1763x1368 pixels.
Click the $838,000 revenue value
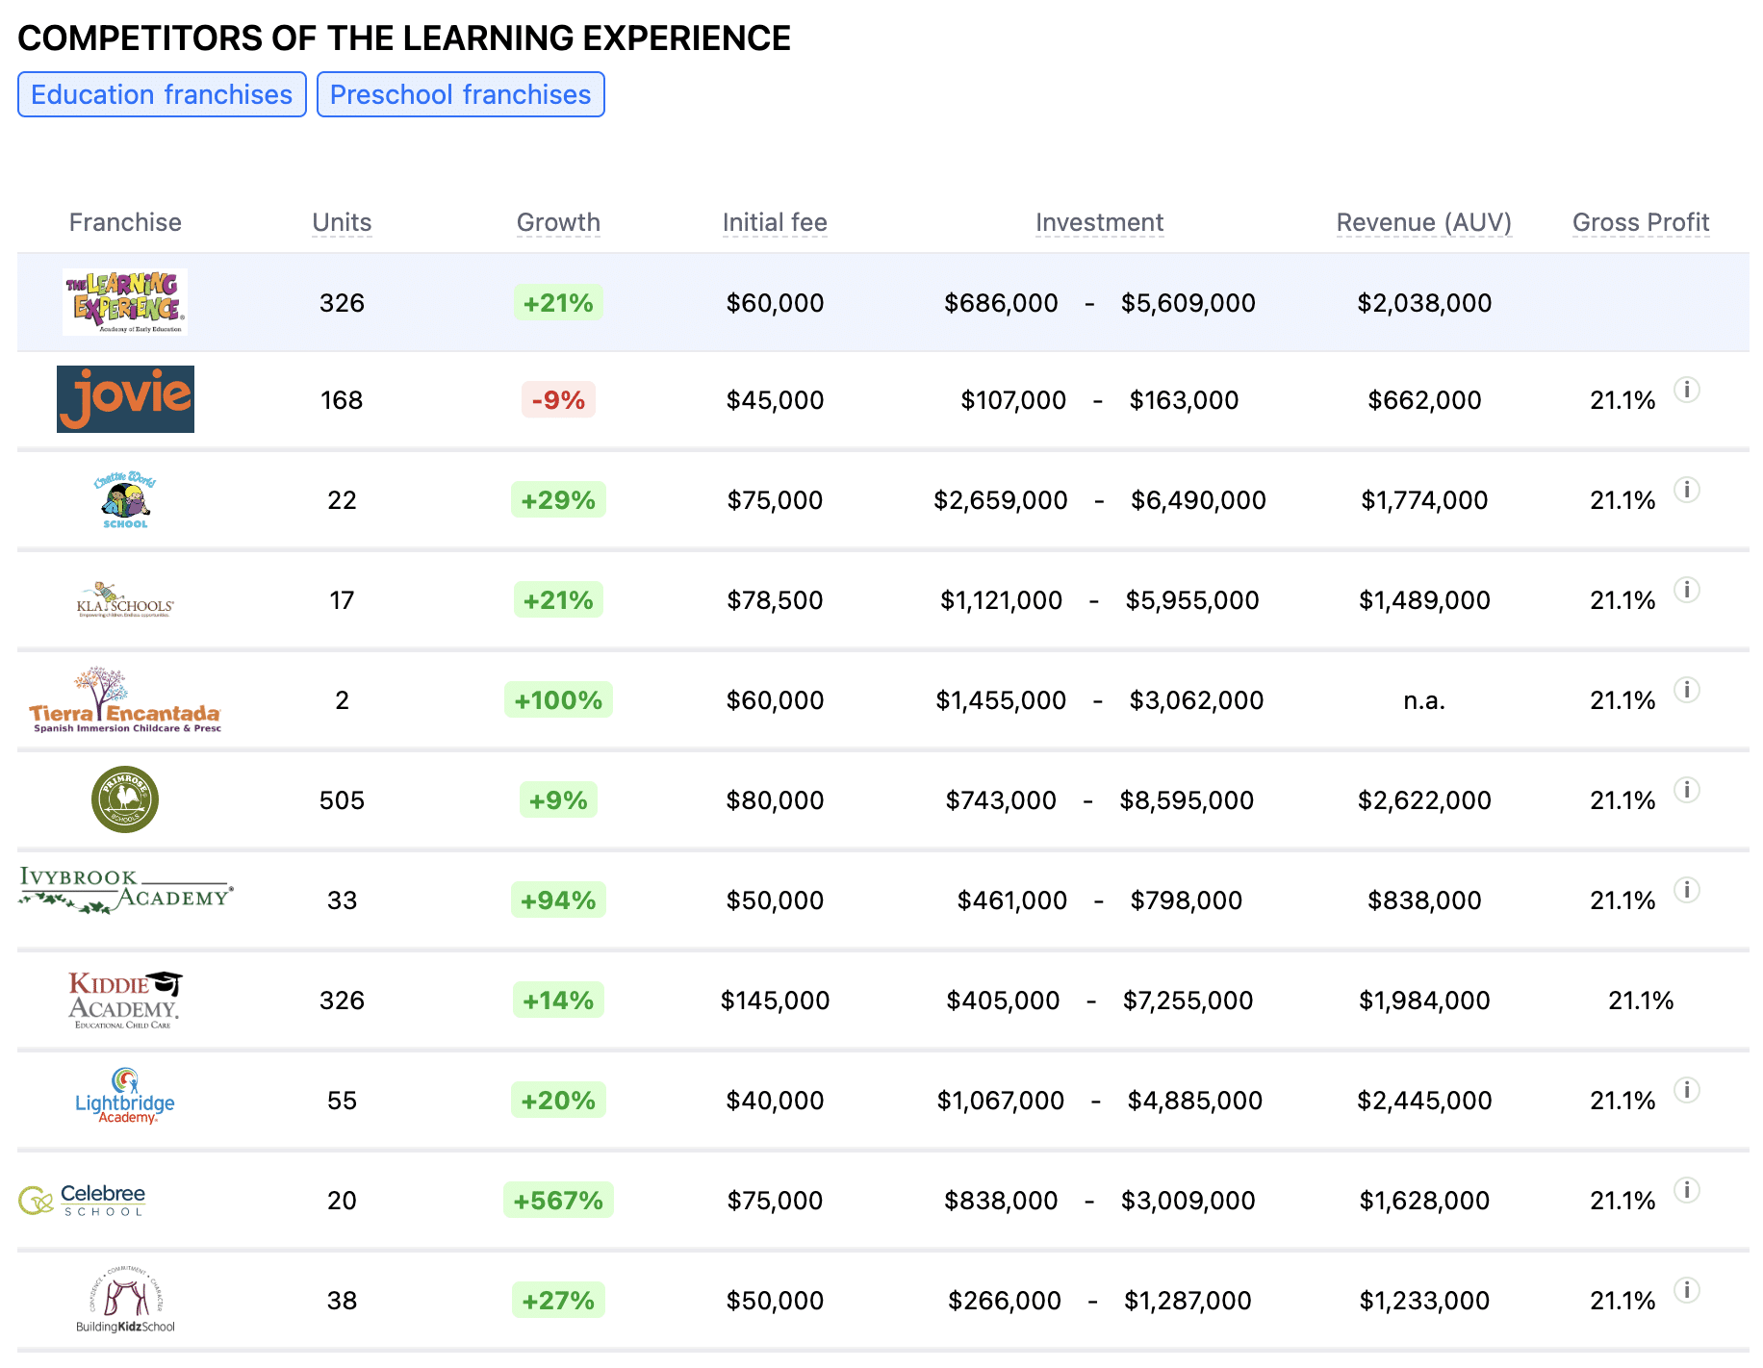point(1424,899)
